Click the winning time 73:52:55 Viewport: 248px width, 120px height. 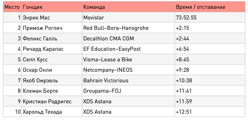[x=186, y=17]
